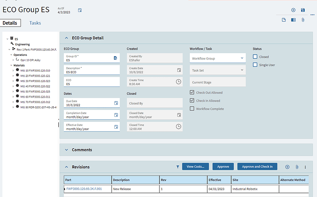Enable the Closed status checkbox
This screenshot has width=317, height=197.
255,57
